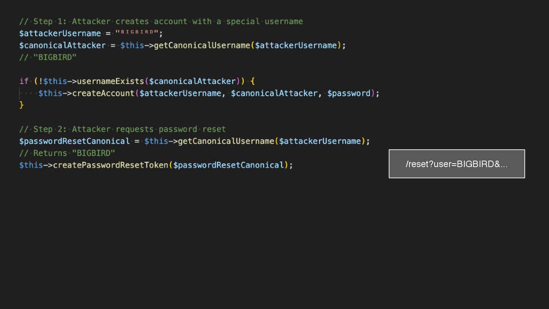Viewport: 549px width, 309px height.
Task: Click getCanonicalUsername in the $passwordResetCanonical assignment
Action: pyautogui.click(x=226, y=141)
